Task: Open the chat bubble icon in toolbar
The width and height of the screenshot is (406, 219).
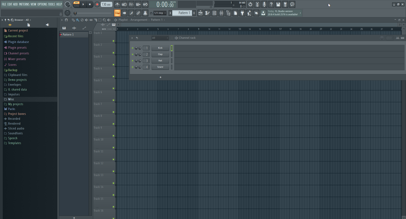Action: tap(292, 4)
